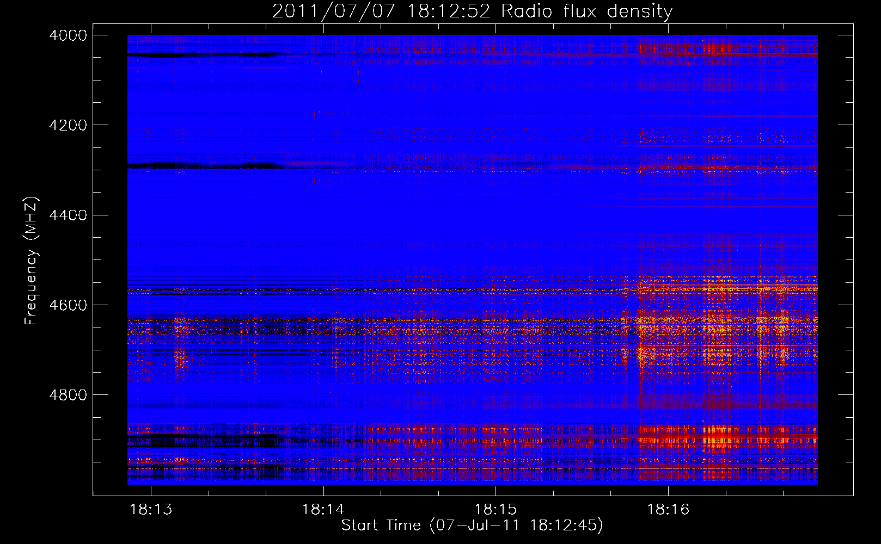This screenshot has height=544, width=881.
Task: Click the "Frequency (MHZ)" axis title
Action: [x=31, y=261]
